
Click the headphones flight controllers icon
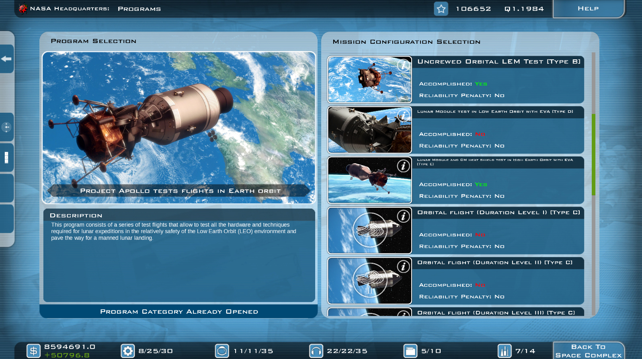(x=316, y=351)
